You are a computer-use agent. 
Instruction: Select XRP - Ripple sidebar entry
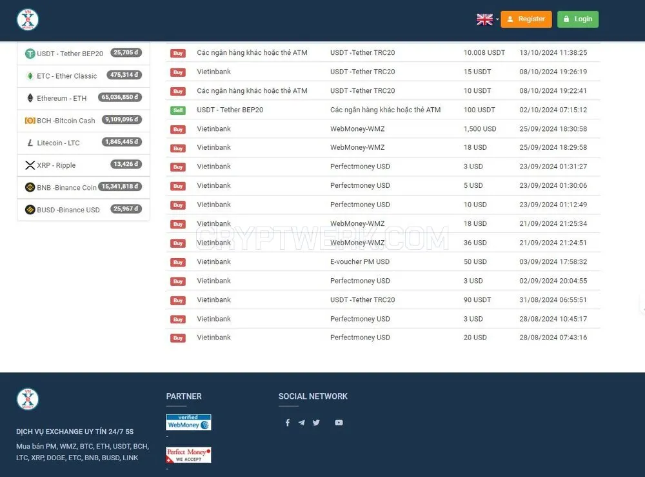pos(83,165)
